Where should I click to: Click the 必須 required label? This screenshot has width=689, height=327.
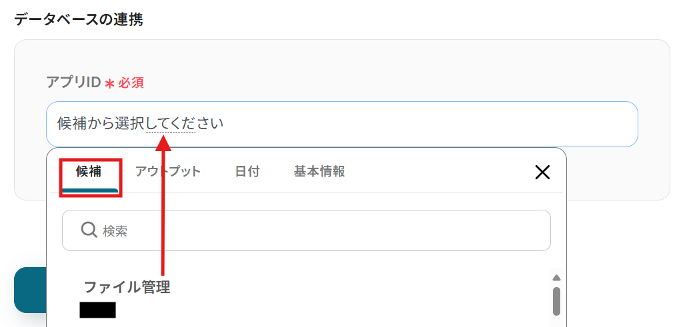131,83
